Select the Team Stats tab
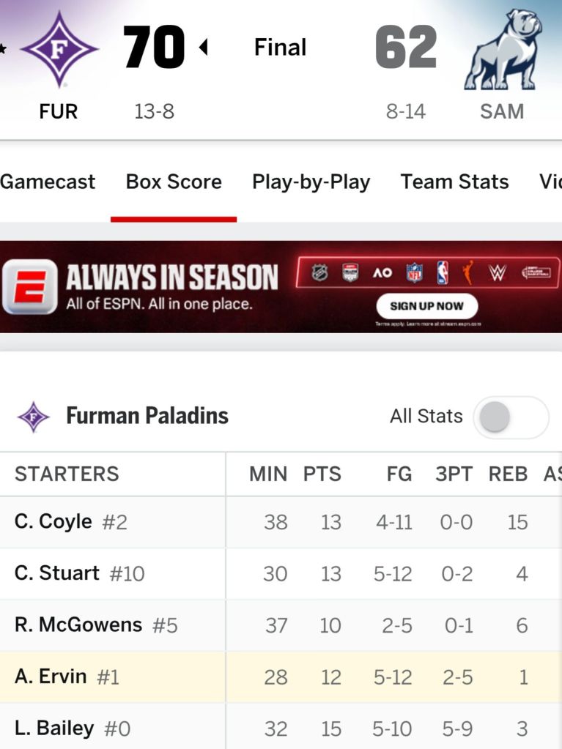This screenshot has height=749, width=562. click(454, 182)
